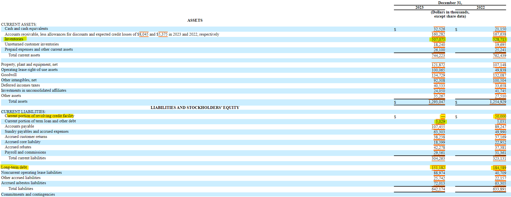This screenshot has width=511, height=197.
Task: Click highlighted term loan value 5,029
Action: tap(440, 121)
